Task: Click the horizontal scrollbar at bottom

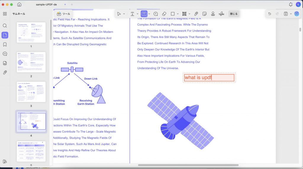Action: click(x=188, y=165)
